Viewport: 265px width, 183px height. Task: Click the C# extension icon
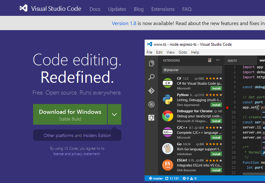pyautogui.click(x=167, y=83)
